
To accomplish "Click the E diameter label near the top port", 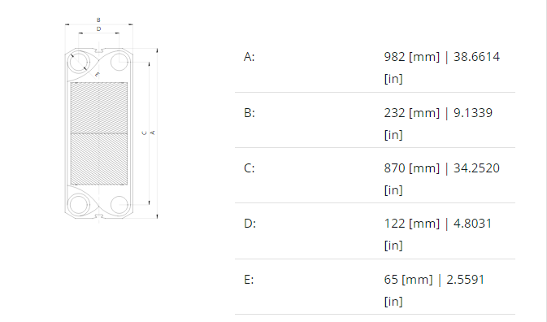I will pos(98,75).
